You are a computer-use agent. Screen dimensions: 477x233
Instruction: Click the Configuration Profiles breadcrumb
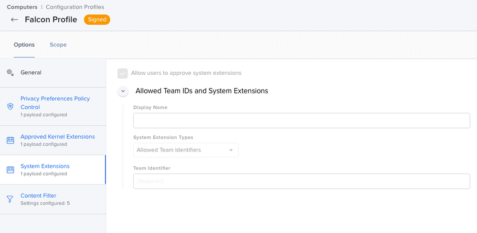click(75, 7)
